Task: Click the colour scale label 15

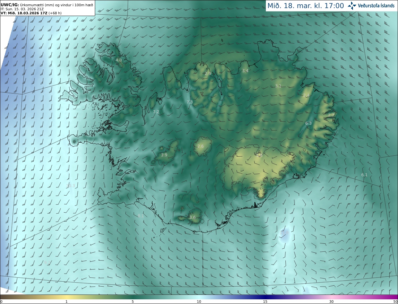Action: click(x=265, y=302)
